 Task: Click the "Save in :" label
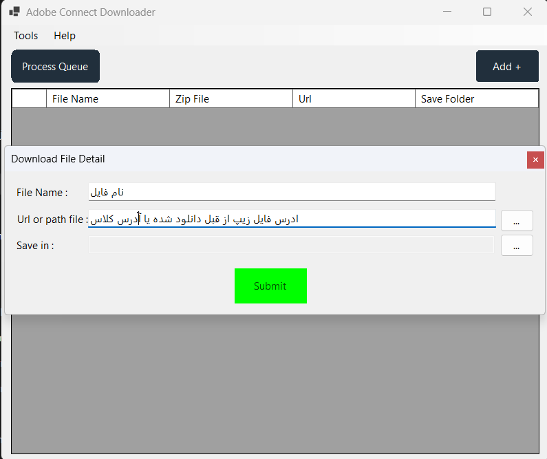[35, 246]
